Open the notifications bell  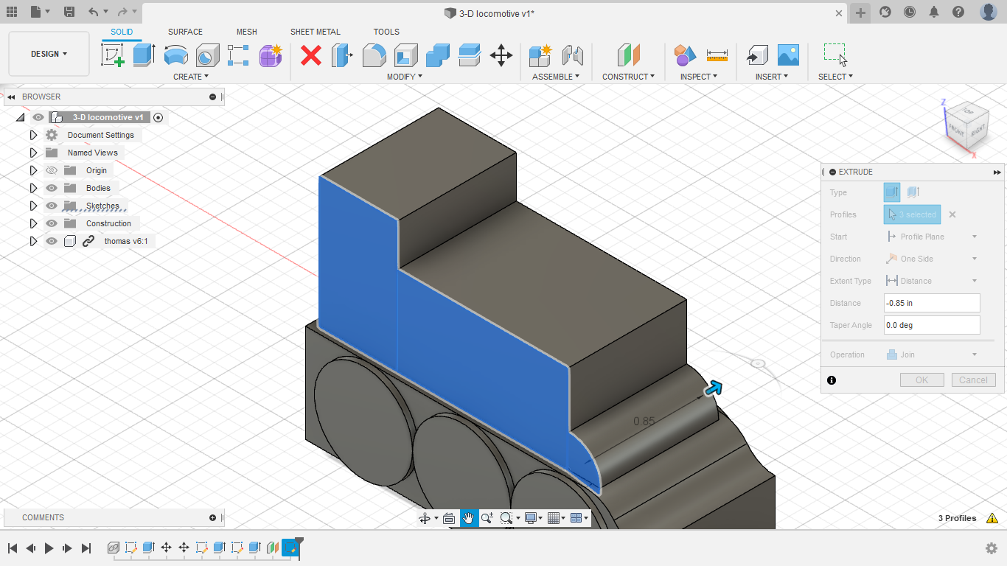(934, 12)
